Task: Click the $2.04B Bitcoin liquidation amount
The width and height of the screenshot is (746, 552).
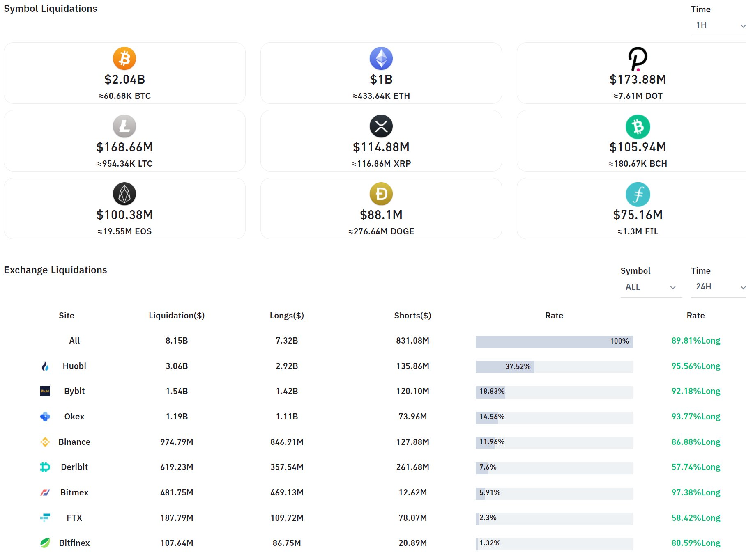Action: point(124,79)
